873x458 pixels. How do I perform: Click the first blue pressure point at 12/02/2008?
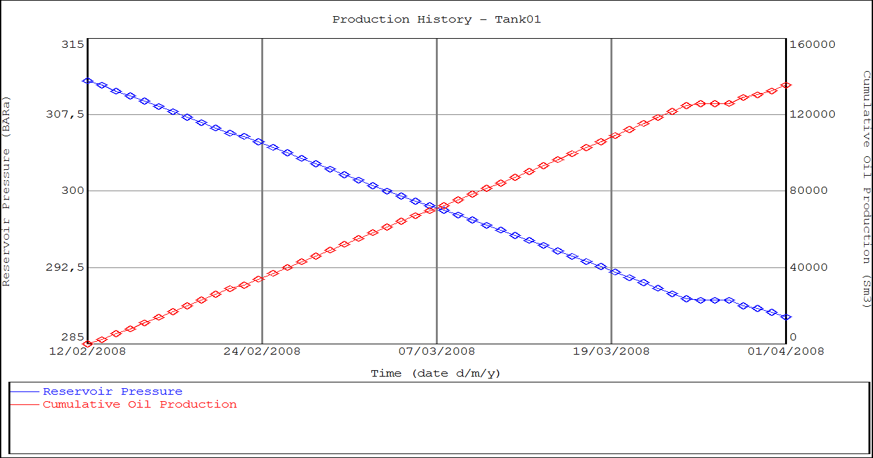(88, 81)
